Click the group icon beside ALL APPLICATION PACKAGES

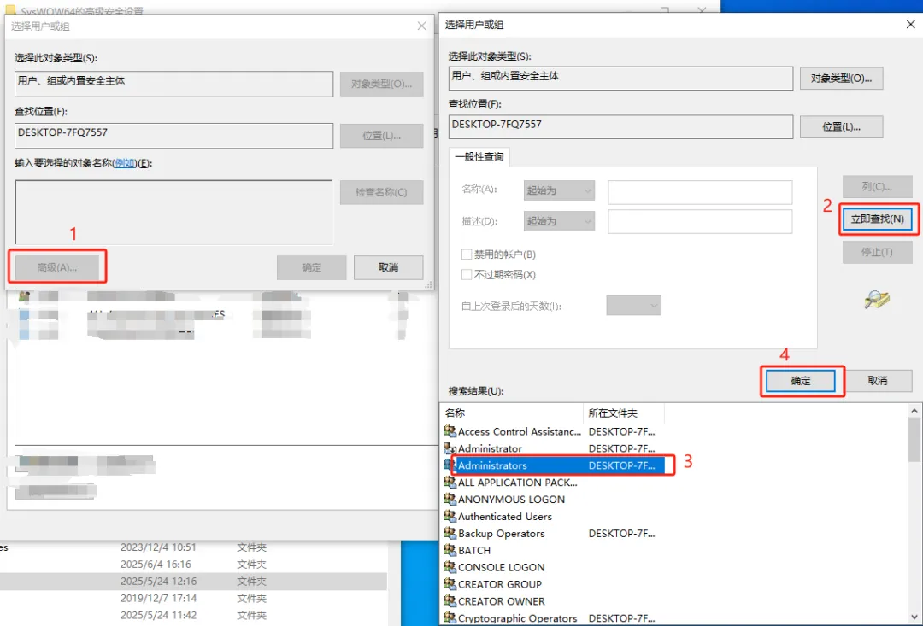pos(450,483)
